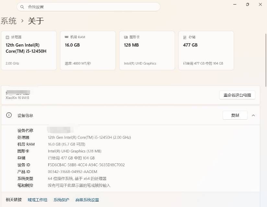267x207 pixels.
Task: Click the device information info icon
Action: (x=9, y=115)
